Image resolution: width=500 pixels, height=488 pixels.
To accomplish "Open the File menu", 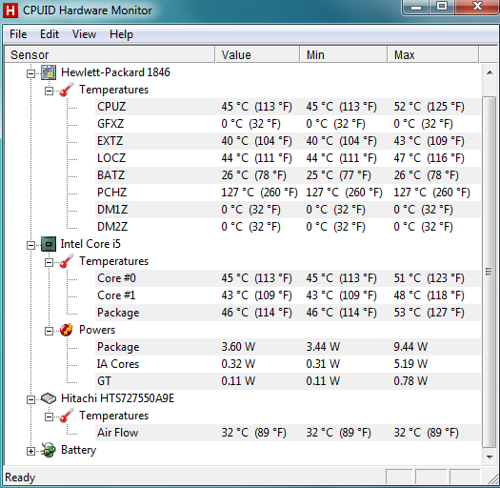I will tap(18, 34).
